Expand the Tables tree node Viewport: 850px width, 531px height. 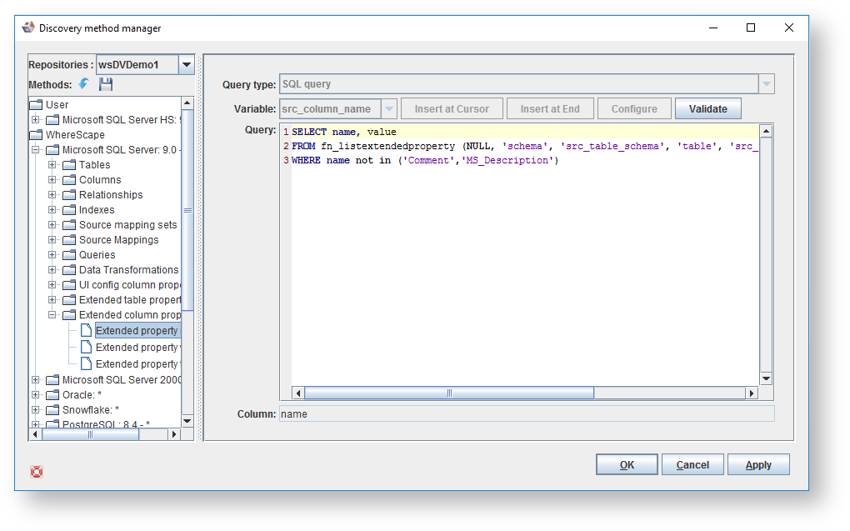(x=52, y=165)
